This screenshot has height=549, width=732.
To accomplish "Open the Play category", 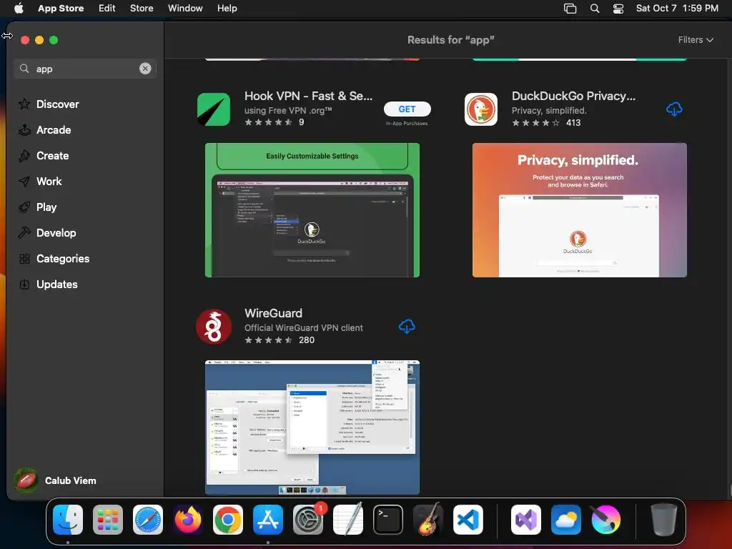I will (x=37, y=207).
